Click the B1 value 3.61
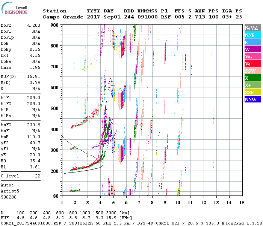263x226 pixels. pyautogui.click(x=35, y=167)
